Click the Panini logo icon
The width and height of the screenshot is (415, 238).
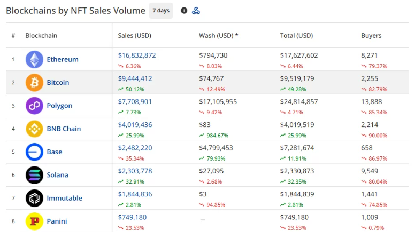tap(34, 221)
